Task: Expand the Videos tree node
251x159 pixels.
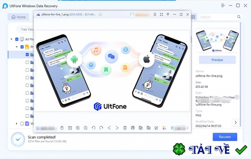Action: (17, 124)
